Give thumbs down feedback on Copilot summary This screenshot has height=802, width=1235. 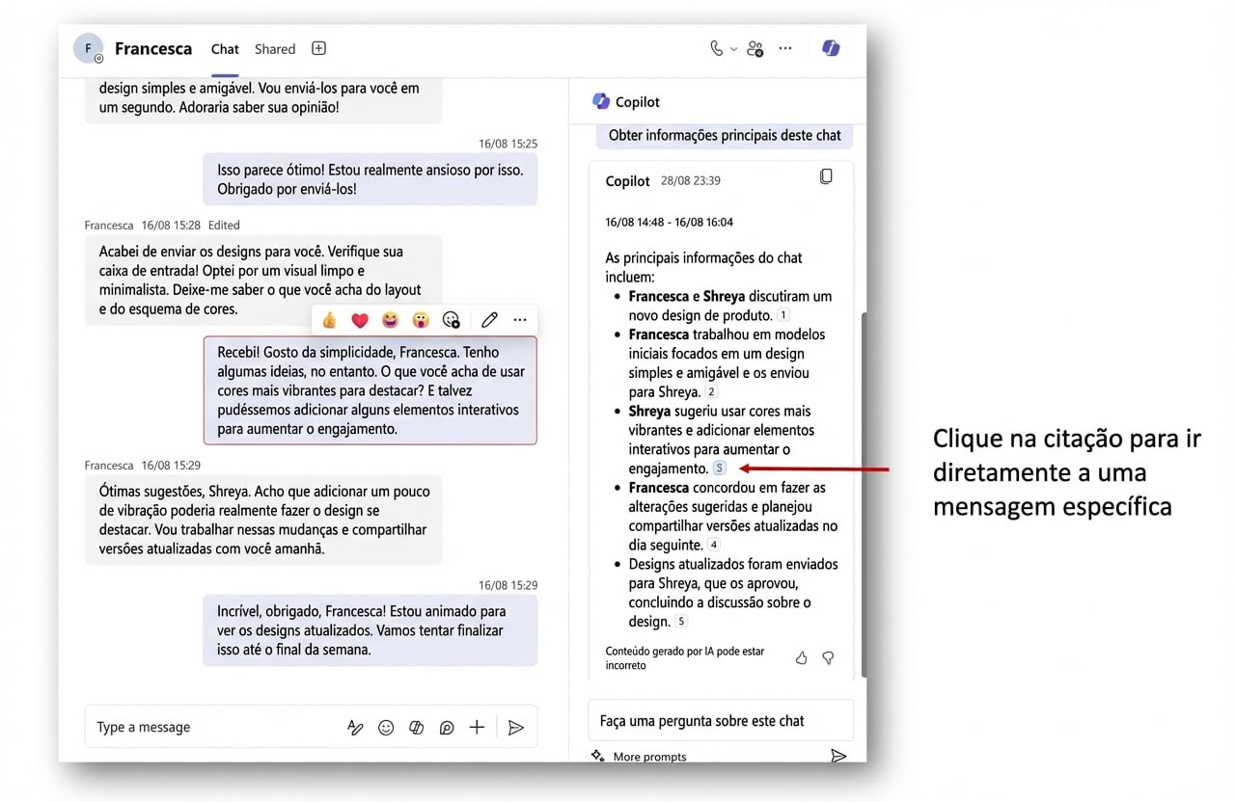pos(828,657)
